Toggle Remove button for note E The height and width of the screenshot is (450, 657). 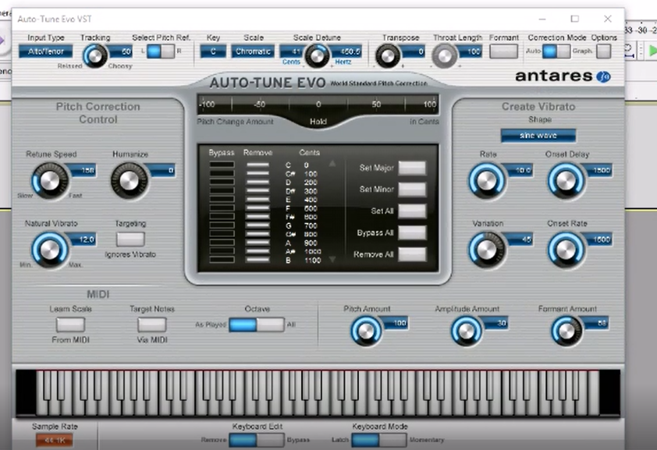pos(257,199)
